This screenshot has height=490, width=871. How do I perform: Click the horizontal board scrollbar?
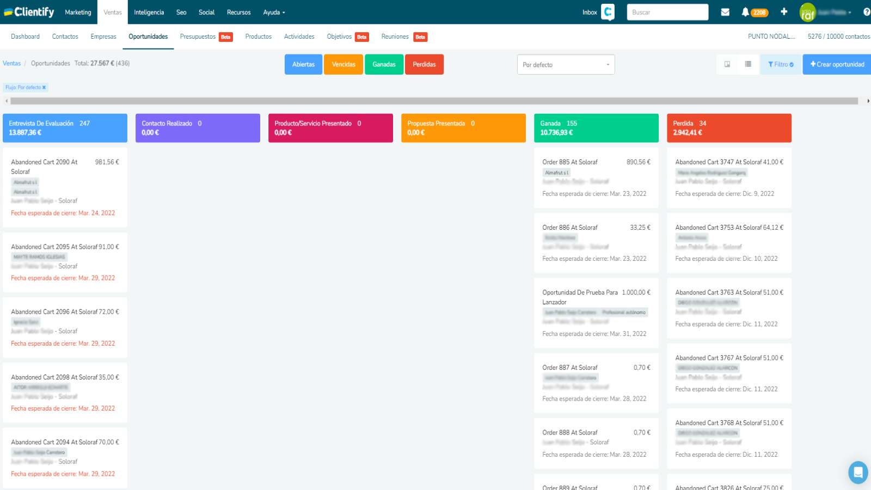[x=434, y=101]
